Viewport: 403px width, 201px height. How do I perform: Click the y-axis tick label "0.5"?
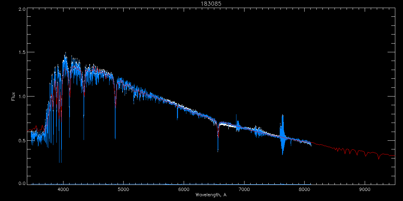(22, 140)
